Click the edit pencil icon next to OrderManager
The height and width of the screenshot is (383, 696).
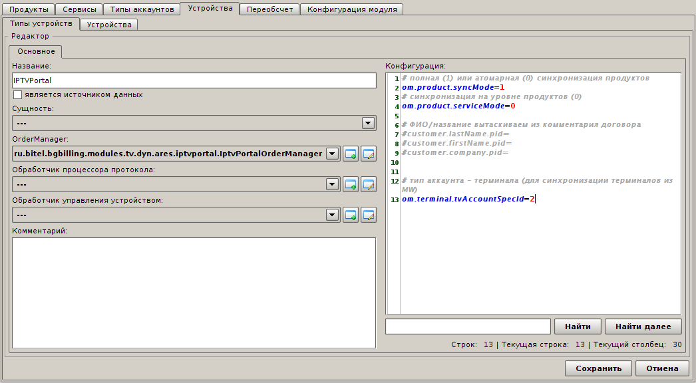click(x=369, y=154)
